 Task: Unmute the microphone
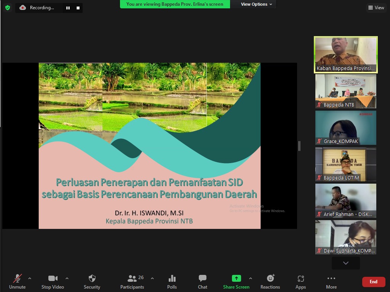click(18, 282)
